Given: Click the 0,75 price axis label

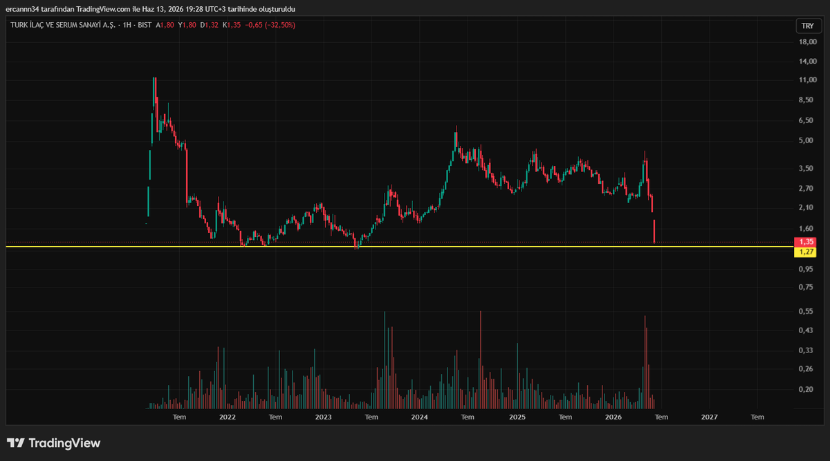Looking at the screenshot, I should 806,287.
